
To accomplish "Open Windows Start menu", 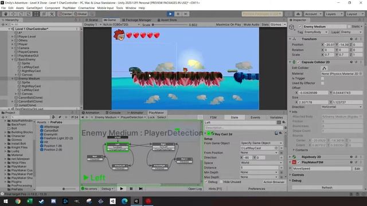I will (x=6, y=201).
